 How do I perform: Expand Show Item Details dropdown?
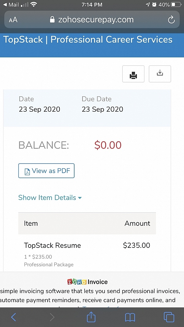click(x=50, y=198)
